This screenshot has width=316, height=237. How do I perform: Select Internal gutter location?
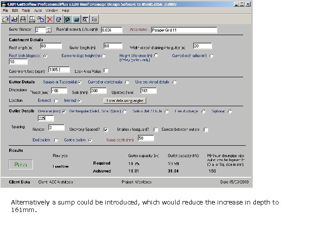click(80, 101)
